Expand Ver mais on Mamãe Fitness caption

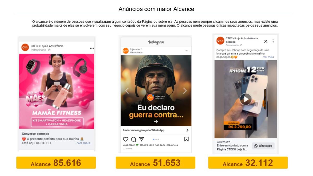pyautogui.click(x=82, y=143)
